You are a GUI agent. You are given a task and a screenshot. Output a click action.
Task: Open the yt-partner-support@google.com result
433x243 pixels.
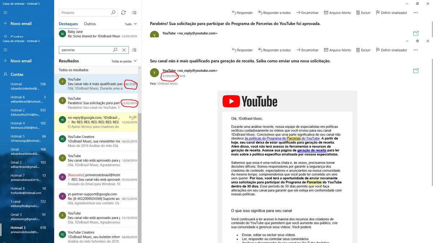(x=96, y=198)
